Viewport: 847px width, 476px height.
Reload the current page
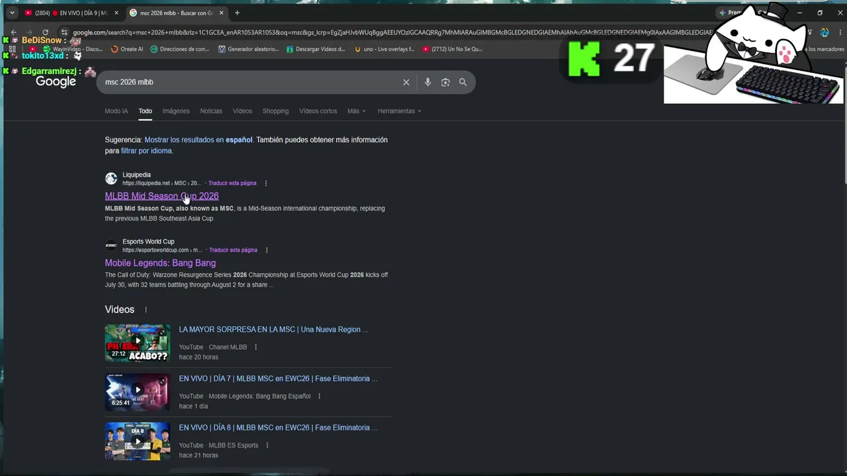pos(45,32)
